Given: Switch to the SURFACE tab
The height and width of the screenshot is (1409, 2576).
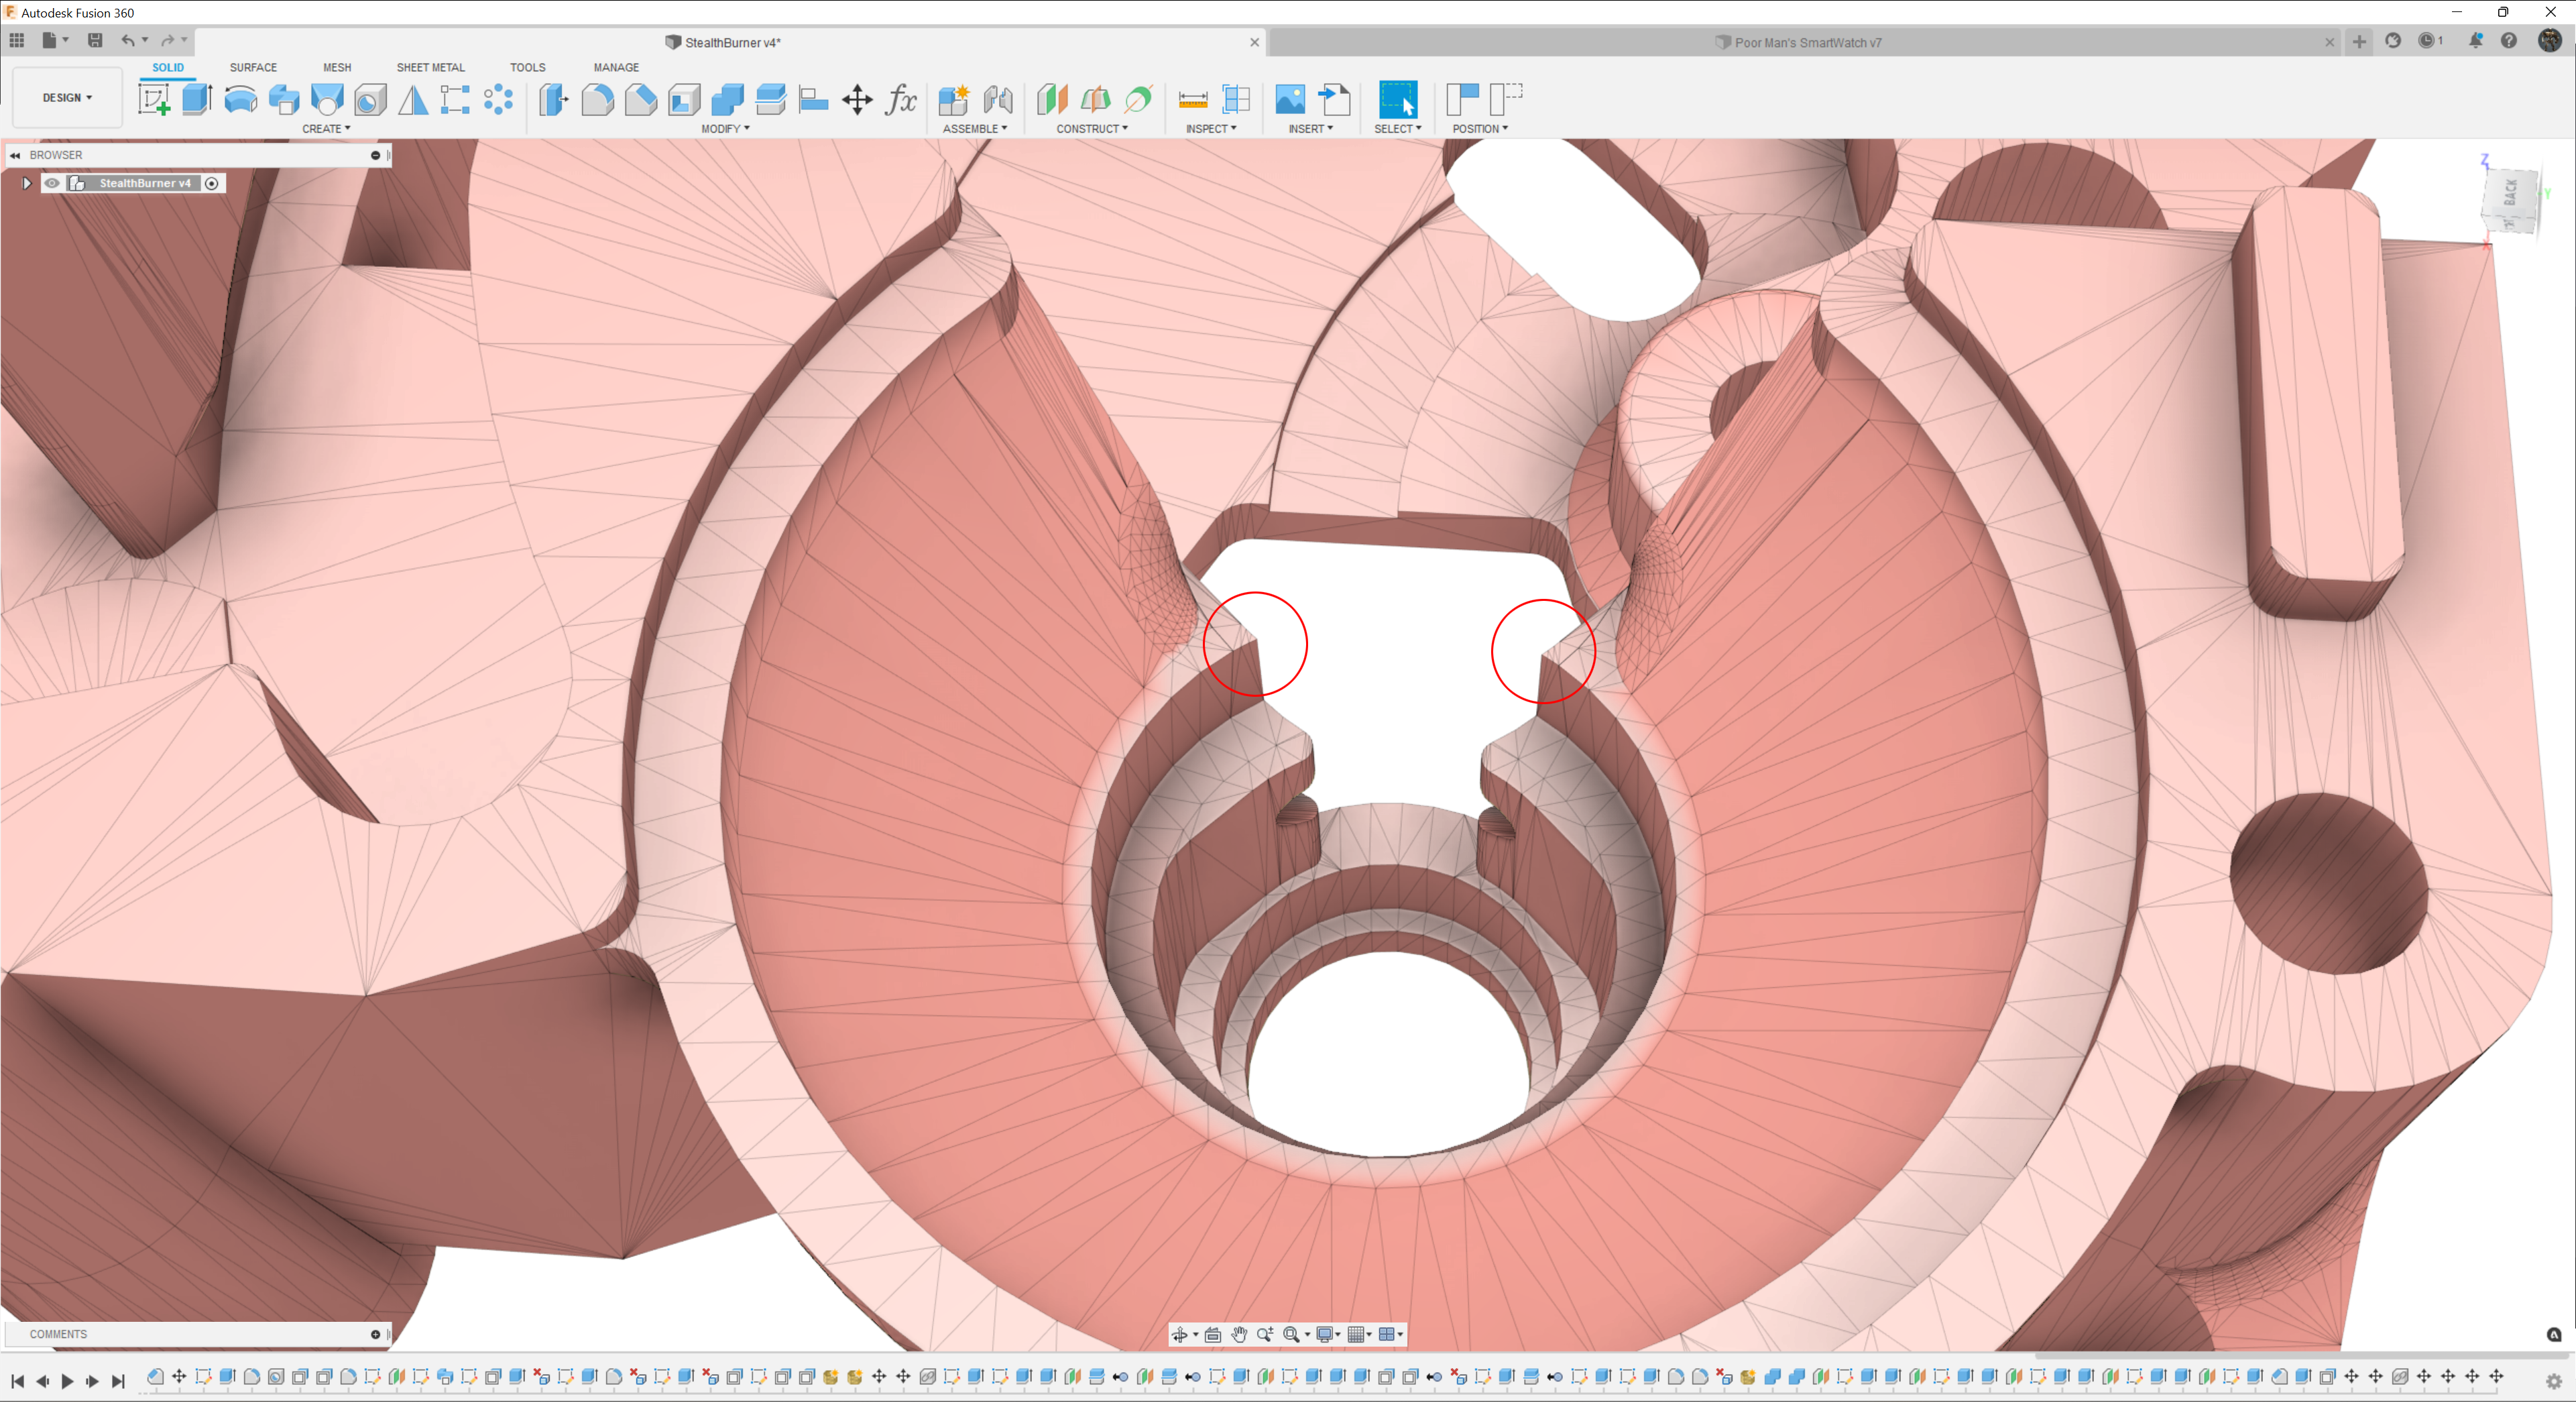Looking at the screenshot, I should [x=253, y=68].
